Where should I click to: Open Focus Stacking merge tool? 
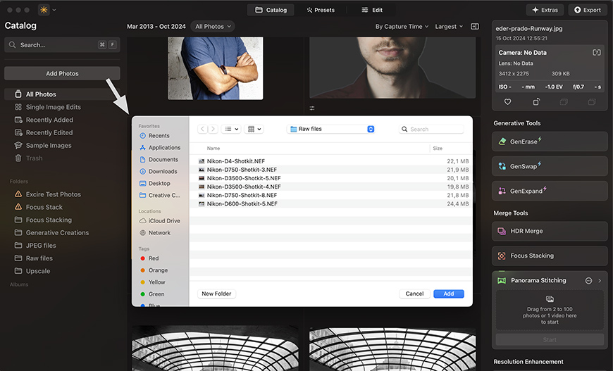click(550, 256)
